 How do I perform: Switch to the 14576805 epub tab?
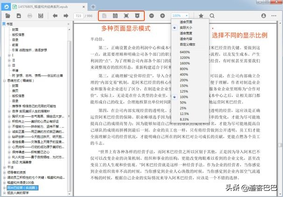[x=43, y=7]
